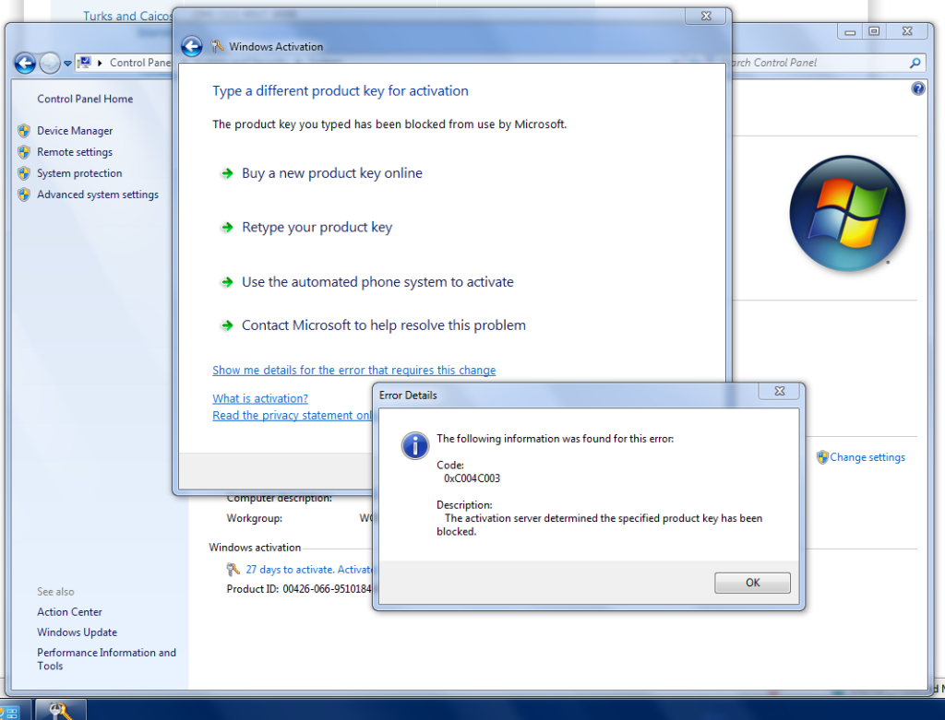Choose Buy a new product key online

coord(332,173)
